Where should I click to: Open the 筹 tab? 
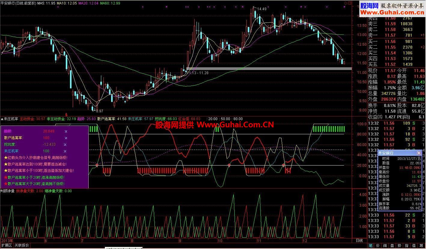[421, 245]
